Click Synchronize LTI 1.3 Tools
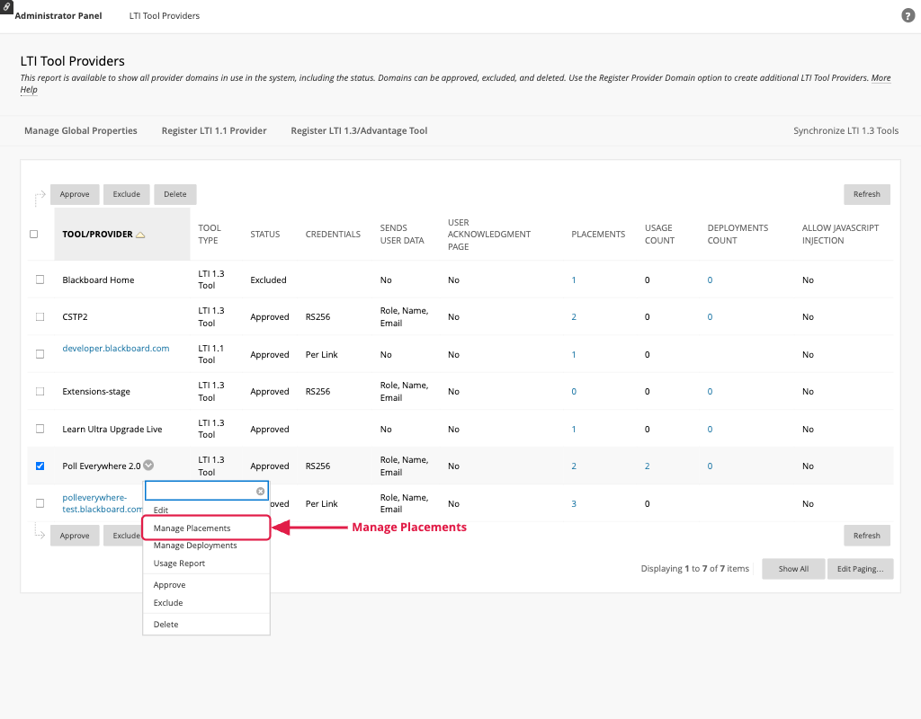Screen dimensions: 921x719 [845, 131]
